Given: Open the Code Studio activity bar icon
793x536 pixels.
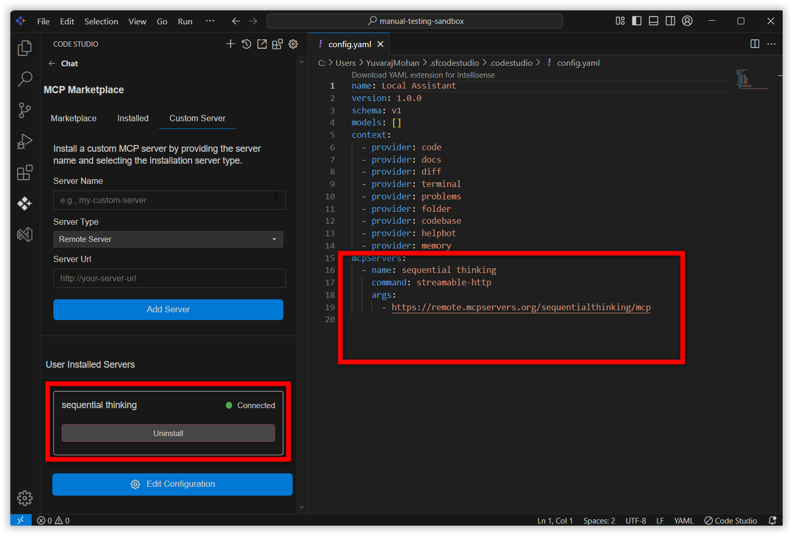Looking at the screenshot, I should click(x=24, y=204).
